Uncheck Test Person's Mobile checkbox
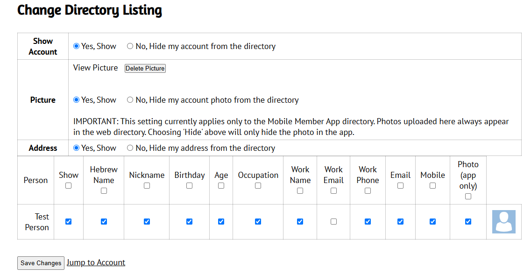Viewport: 531px width, 275px height. (x=432, y=222)
